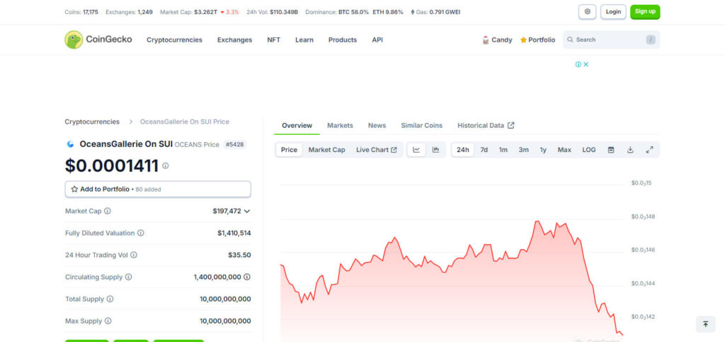This screenshot has height=342, width=725.
Task: Switch to the News tab
Action: 377,126
